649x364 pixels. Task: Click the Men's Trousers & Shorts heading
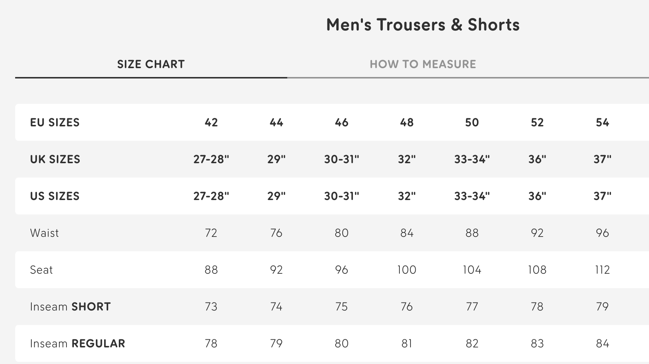423,25
